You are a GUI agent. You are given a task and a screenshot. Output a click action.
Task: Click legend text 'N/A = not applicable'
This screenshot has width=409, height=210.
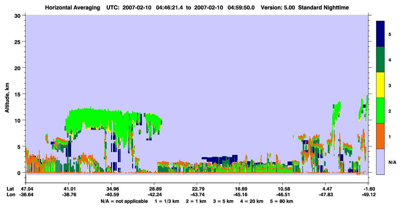pyautogui.click(x=124, y=201)
